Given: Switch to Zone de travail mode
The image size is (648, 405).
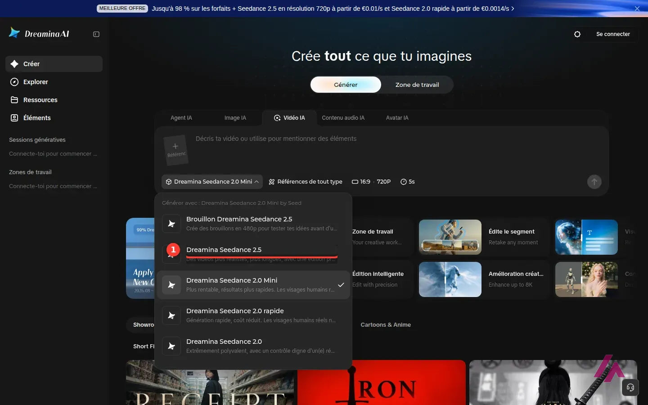Looking at the screenshot, I should [x=417, y=85].
